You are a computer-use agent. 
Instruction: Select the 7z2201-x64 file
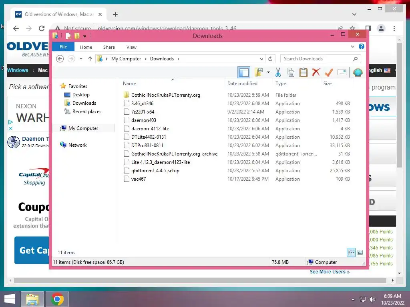pyautogui.click(x=143, y=112)
